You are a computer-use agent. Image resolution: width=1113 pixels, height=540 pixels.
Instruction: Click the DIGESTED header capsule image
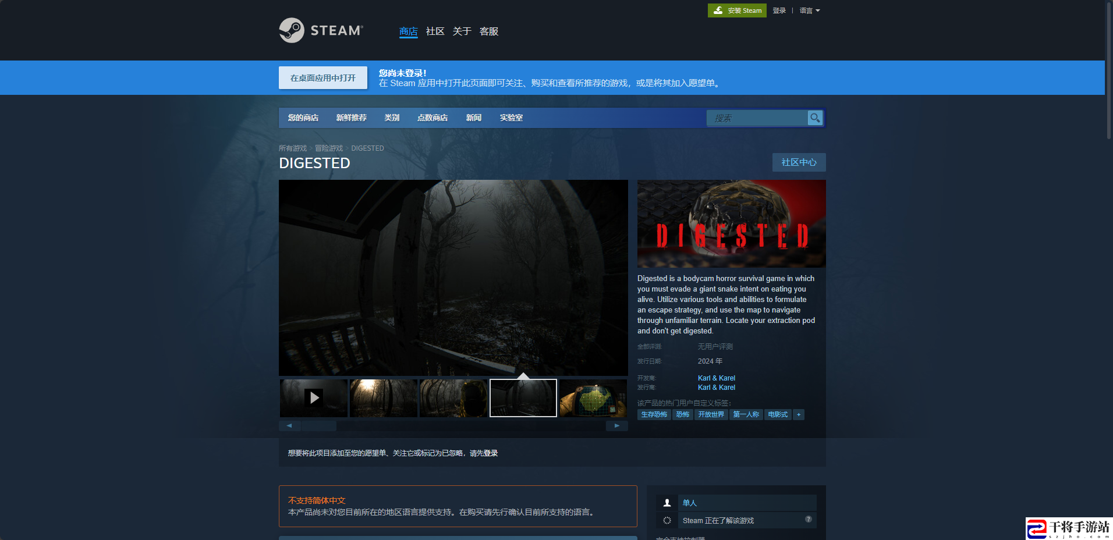tap(732, 223)
